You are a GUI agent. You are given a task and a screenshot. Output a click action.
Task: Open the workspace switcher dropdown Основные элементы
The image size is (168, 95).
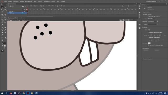click(152, 2)
